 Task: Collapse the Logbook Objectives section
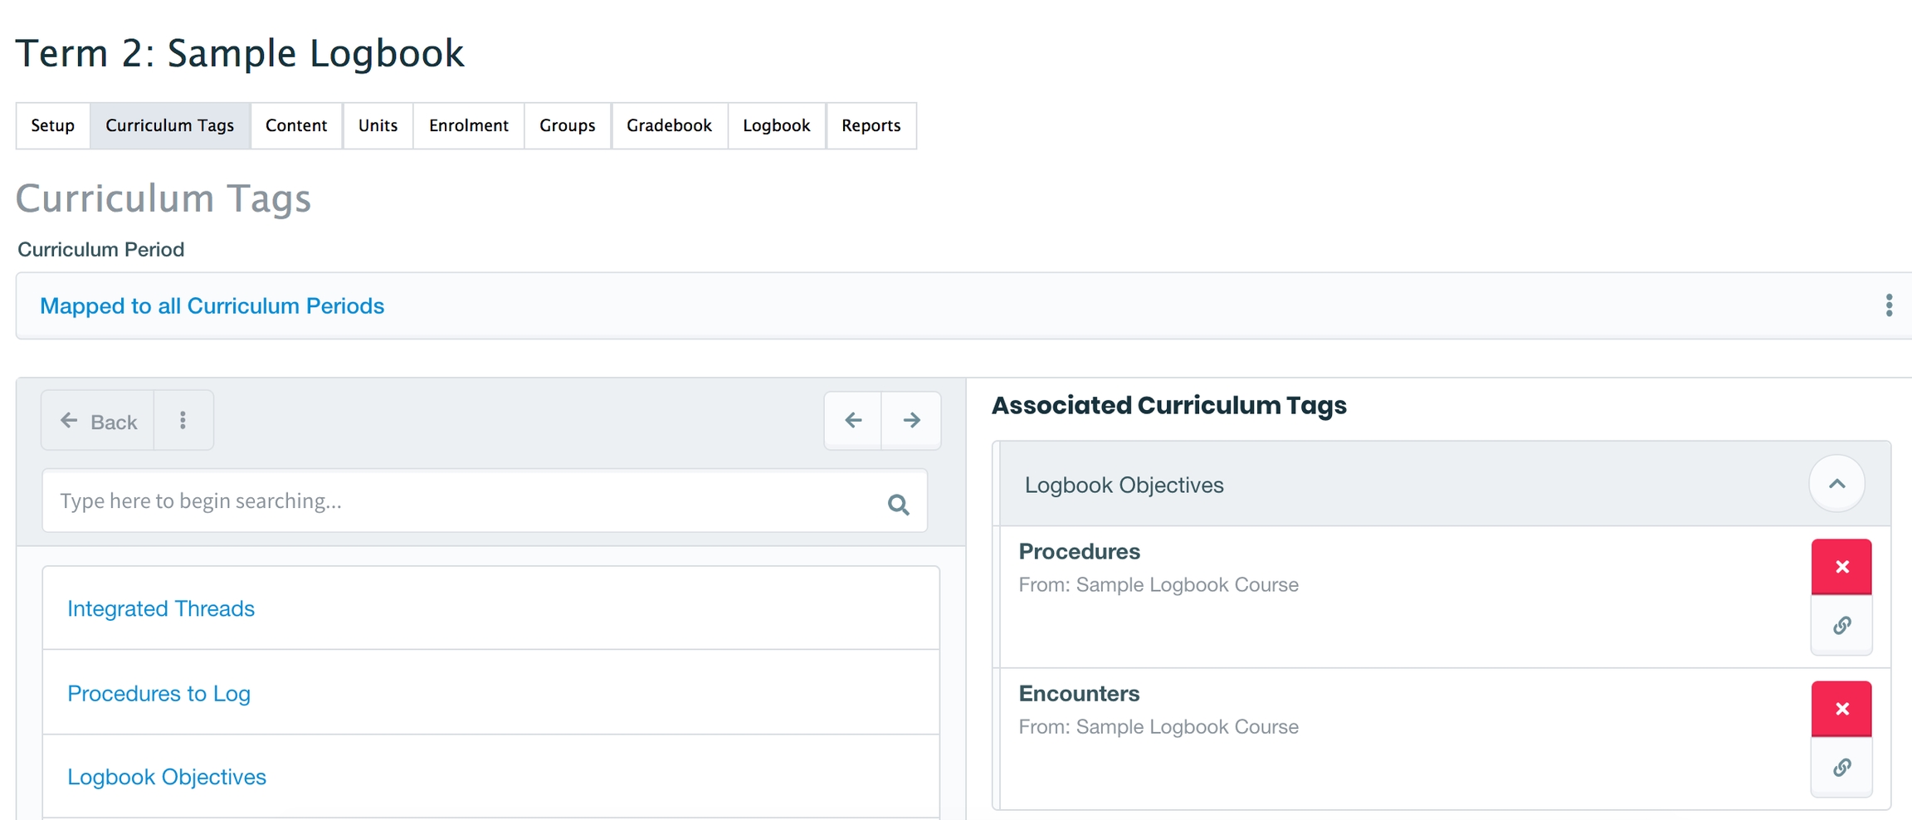[1836, 484]
